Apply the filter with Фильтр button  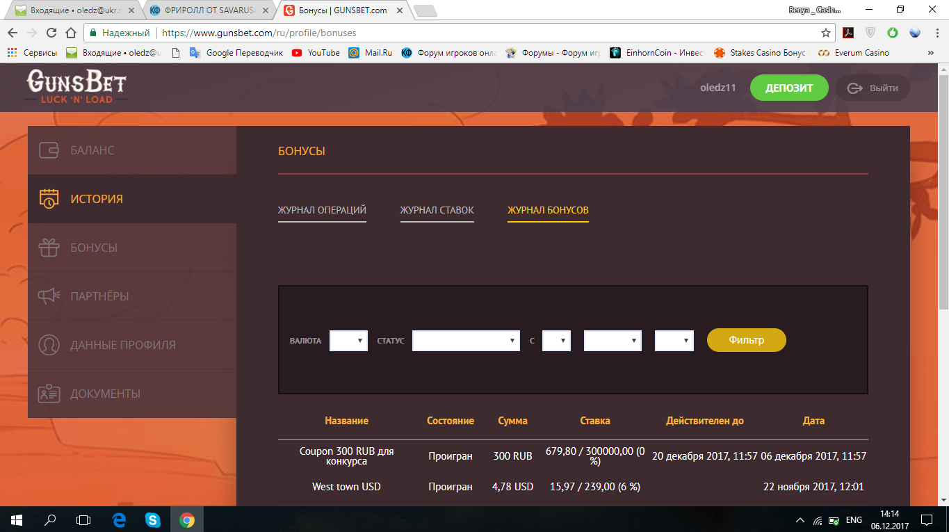(747, 340)
